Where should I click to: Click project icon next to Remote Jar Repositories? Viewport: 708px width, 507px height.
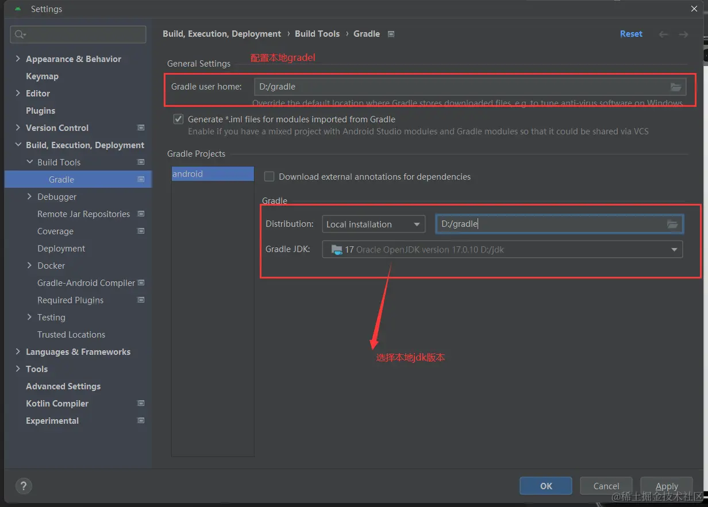[x=141, y=214]
